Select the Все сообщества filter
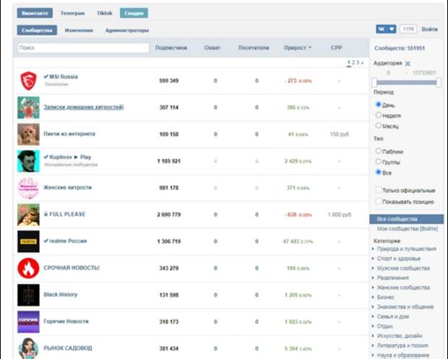 tap(407, 219)
